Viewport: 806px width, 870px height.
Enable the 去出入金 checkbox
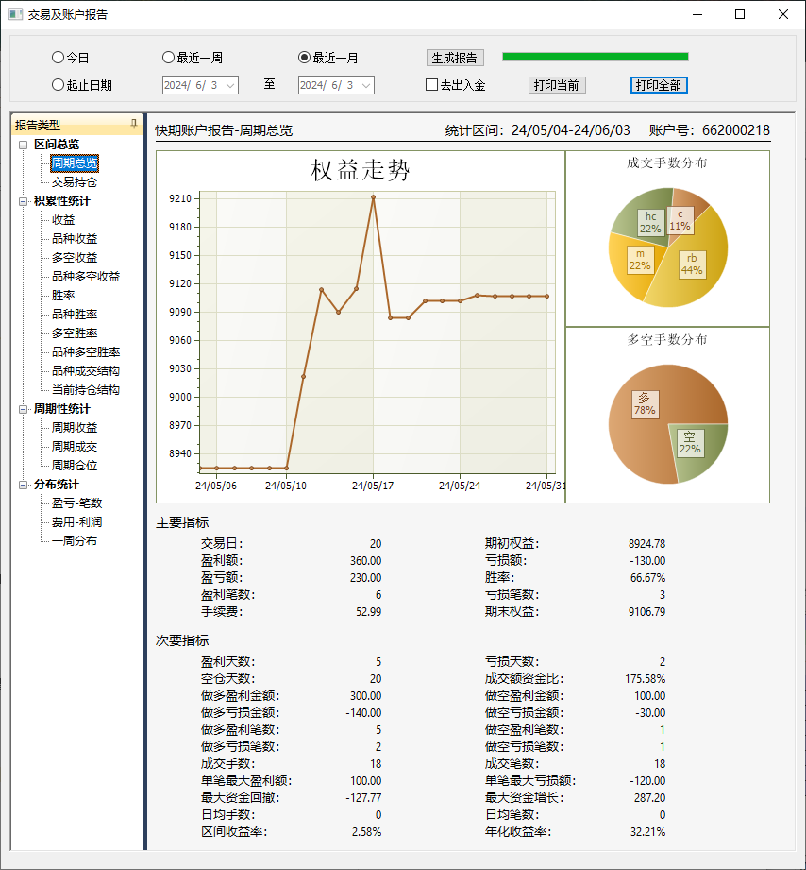(432, 85)
